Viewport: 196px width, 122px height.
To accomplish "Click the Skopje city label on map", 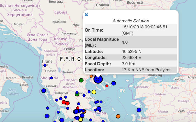I will tap(69, 49).
